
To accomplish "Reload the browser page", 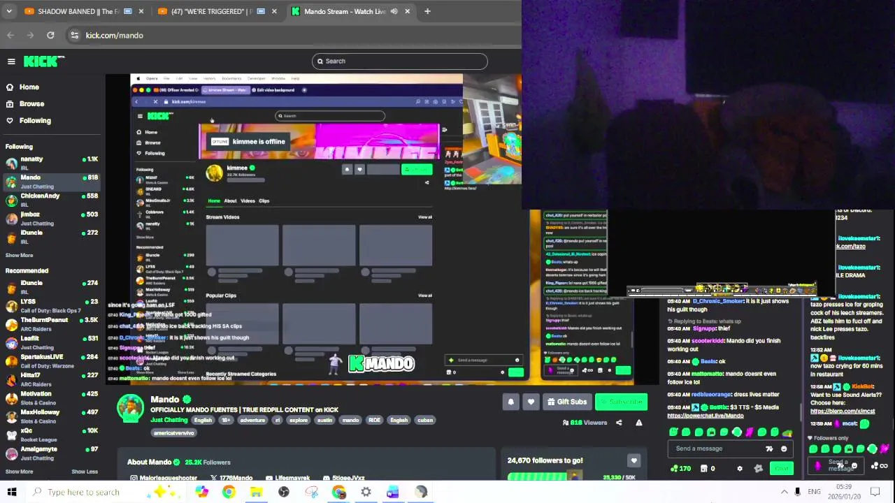I will pyautogui.click(x=50, y=35).
